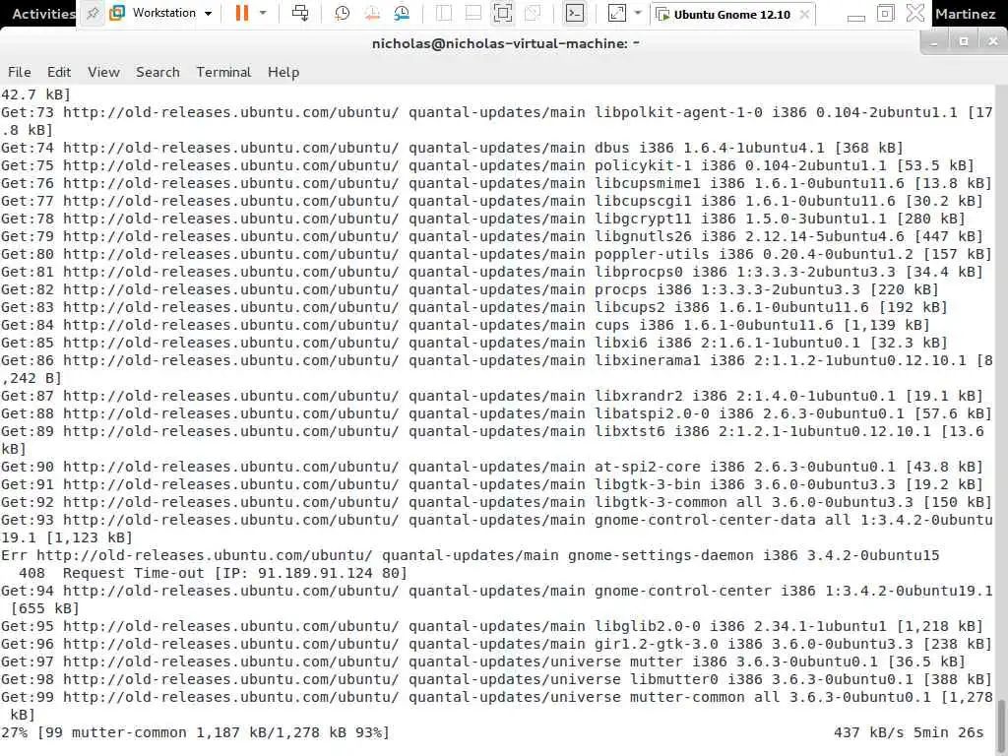Expand the stretch display options arrow
1008x756 pixels.
pos(638,13)
